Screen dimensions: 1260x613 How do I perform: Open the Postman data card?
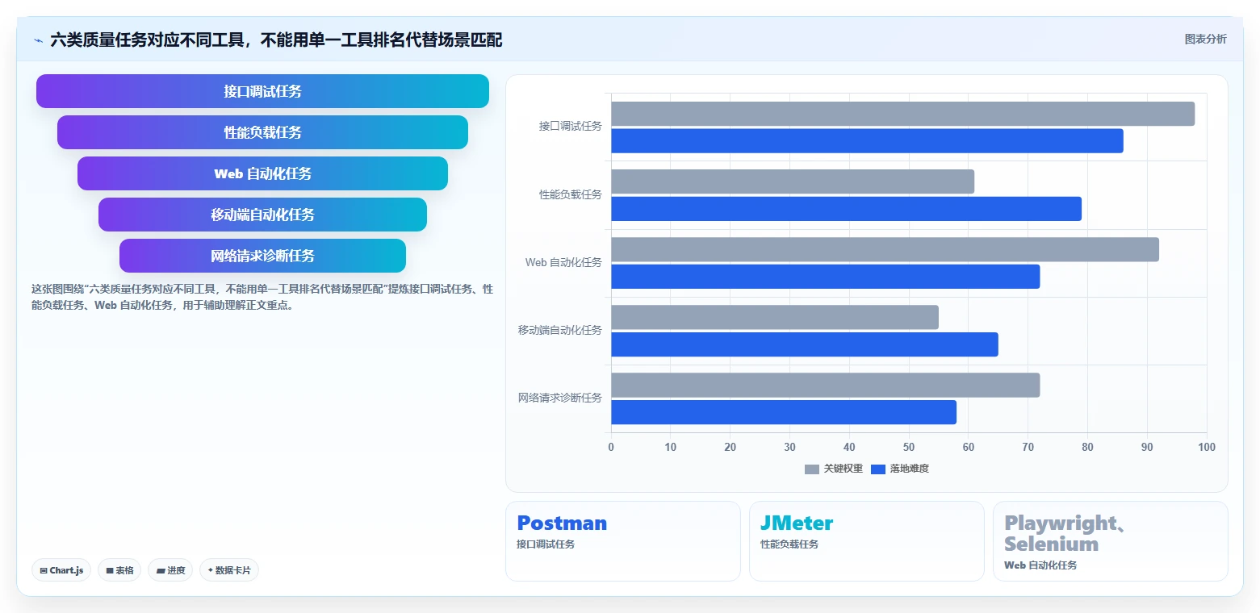[622, 541]
